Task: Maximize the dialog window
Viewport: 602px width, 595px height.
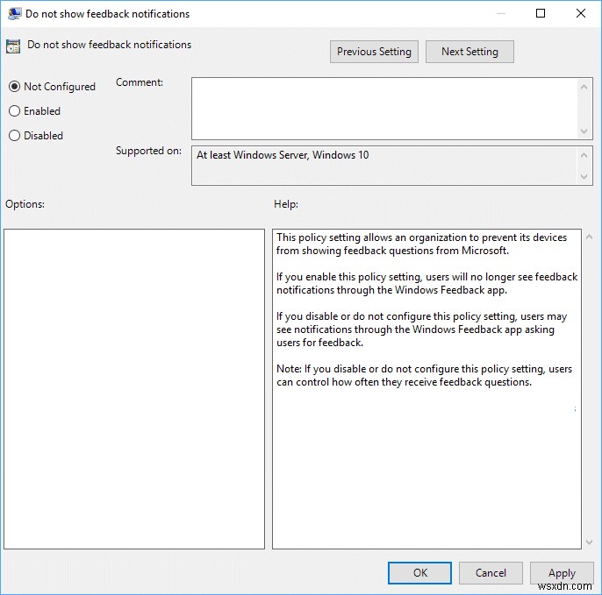Action: pos(541,13)
